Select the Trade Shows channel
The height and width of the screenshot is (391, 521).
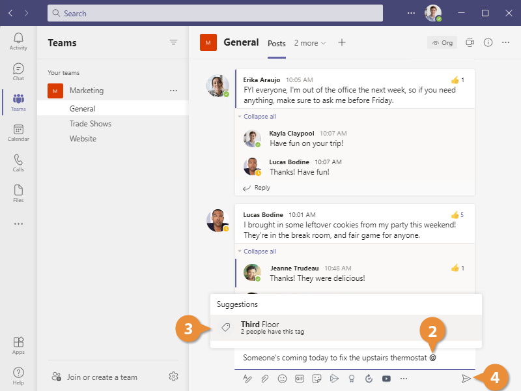coord(91,124)
